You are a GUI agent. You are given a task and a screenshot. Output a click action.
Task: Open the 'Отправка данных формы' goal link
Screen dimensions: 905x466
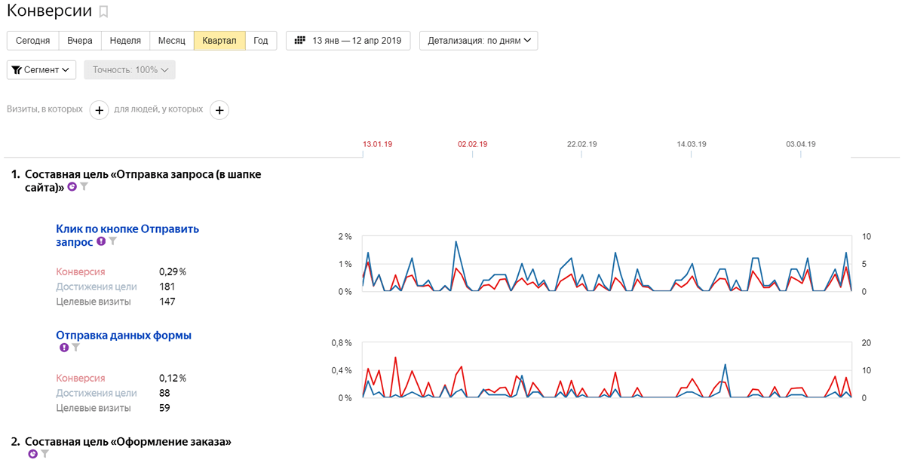(x=124, y=335)
